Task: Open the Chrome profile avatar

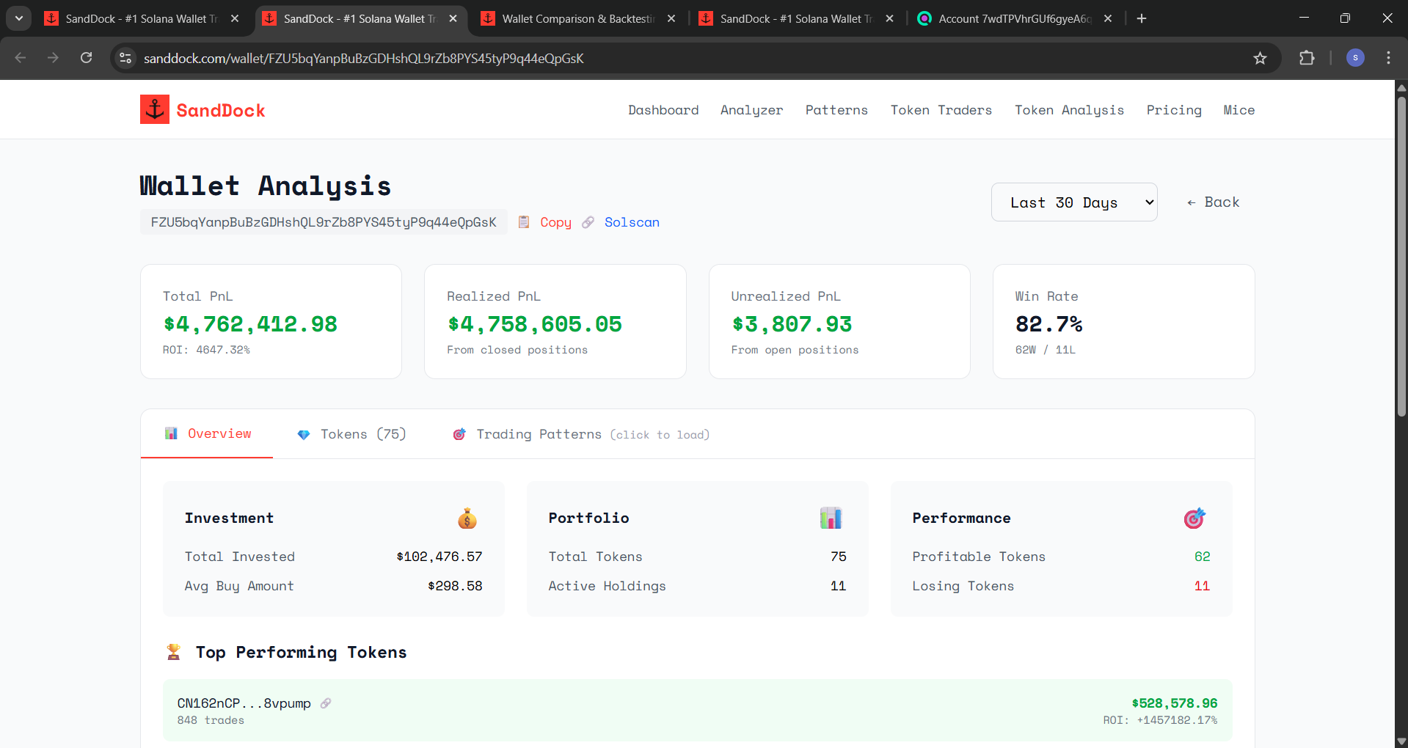Action: click(1355, 58)
